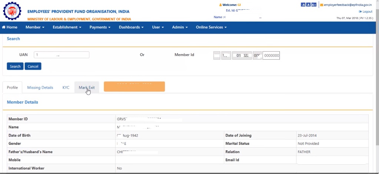Click the Gender row label
The height and width of the screenshot is (174, 379).
(x=15, y=144)
